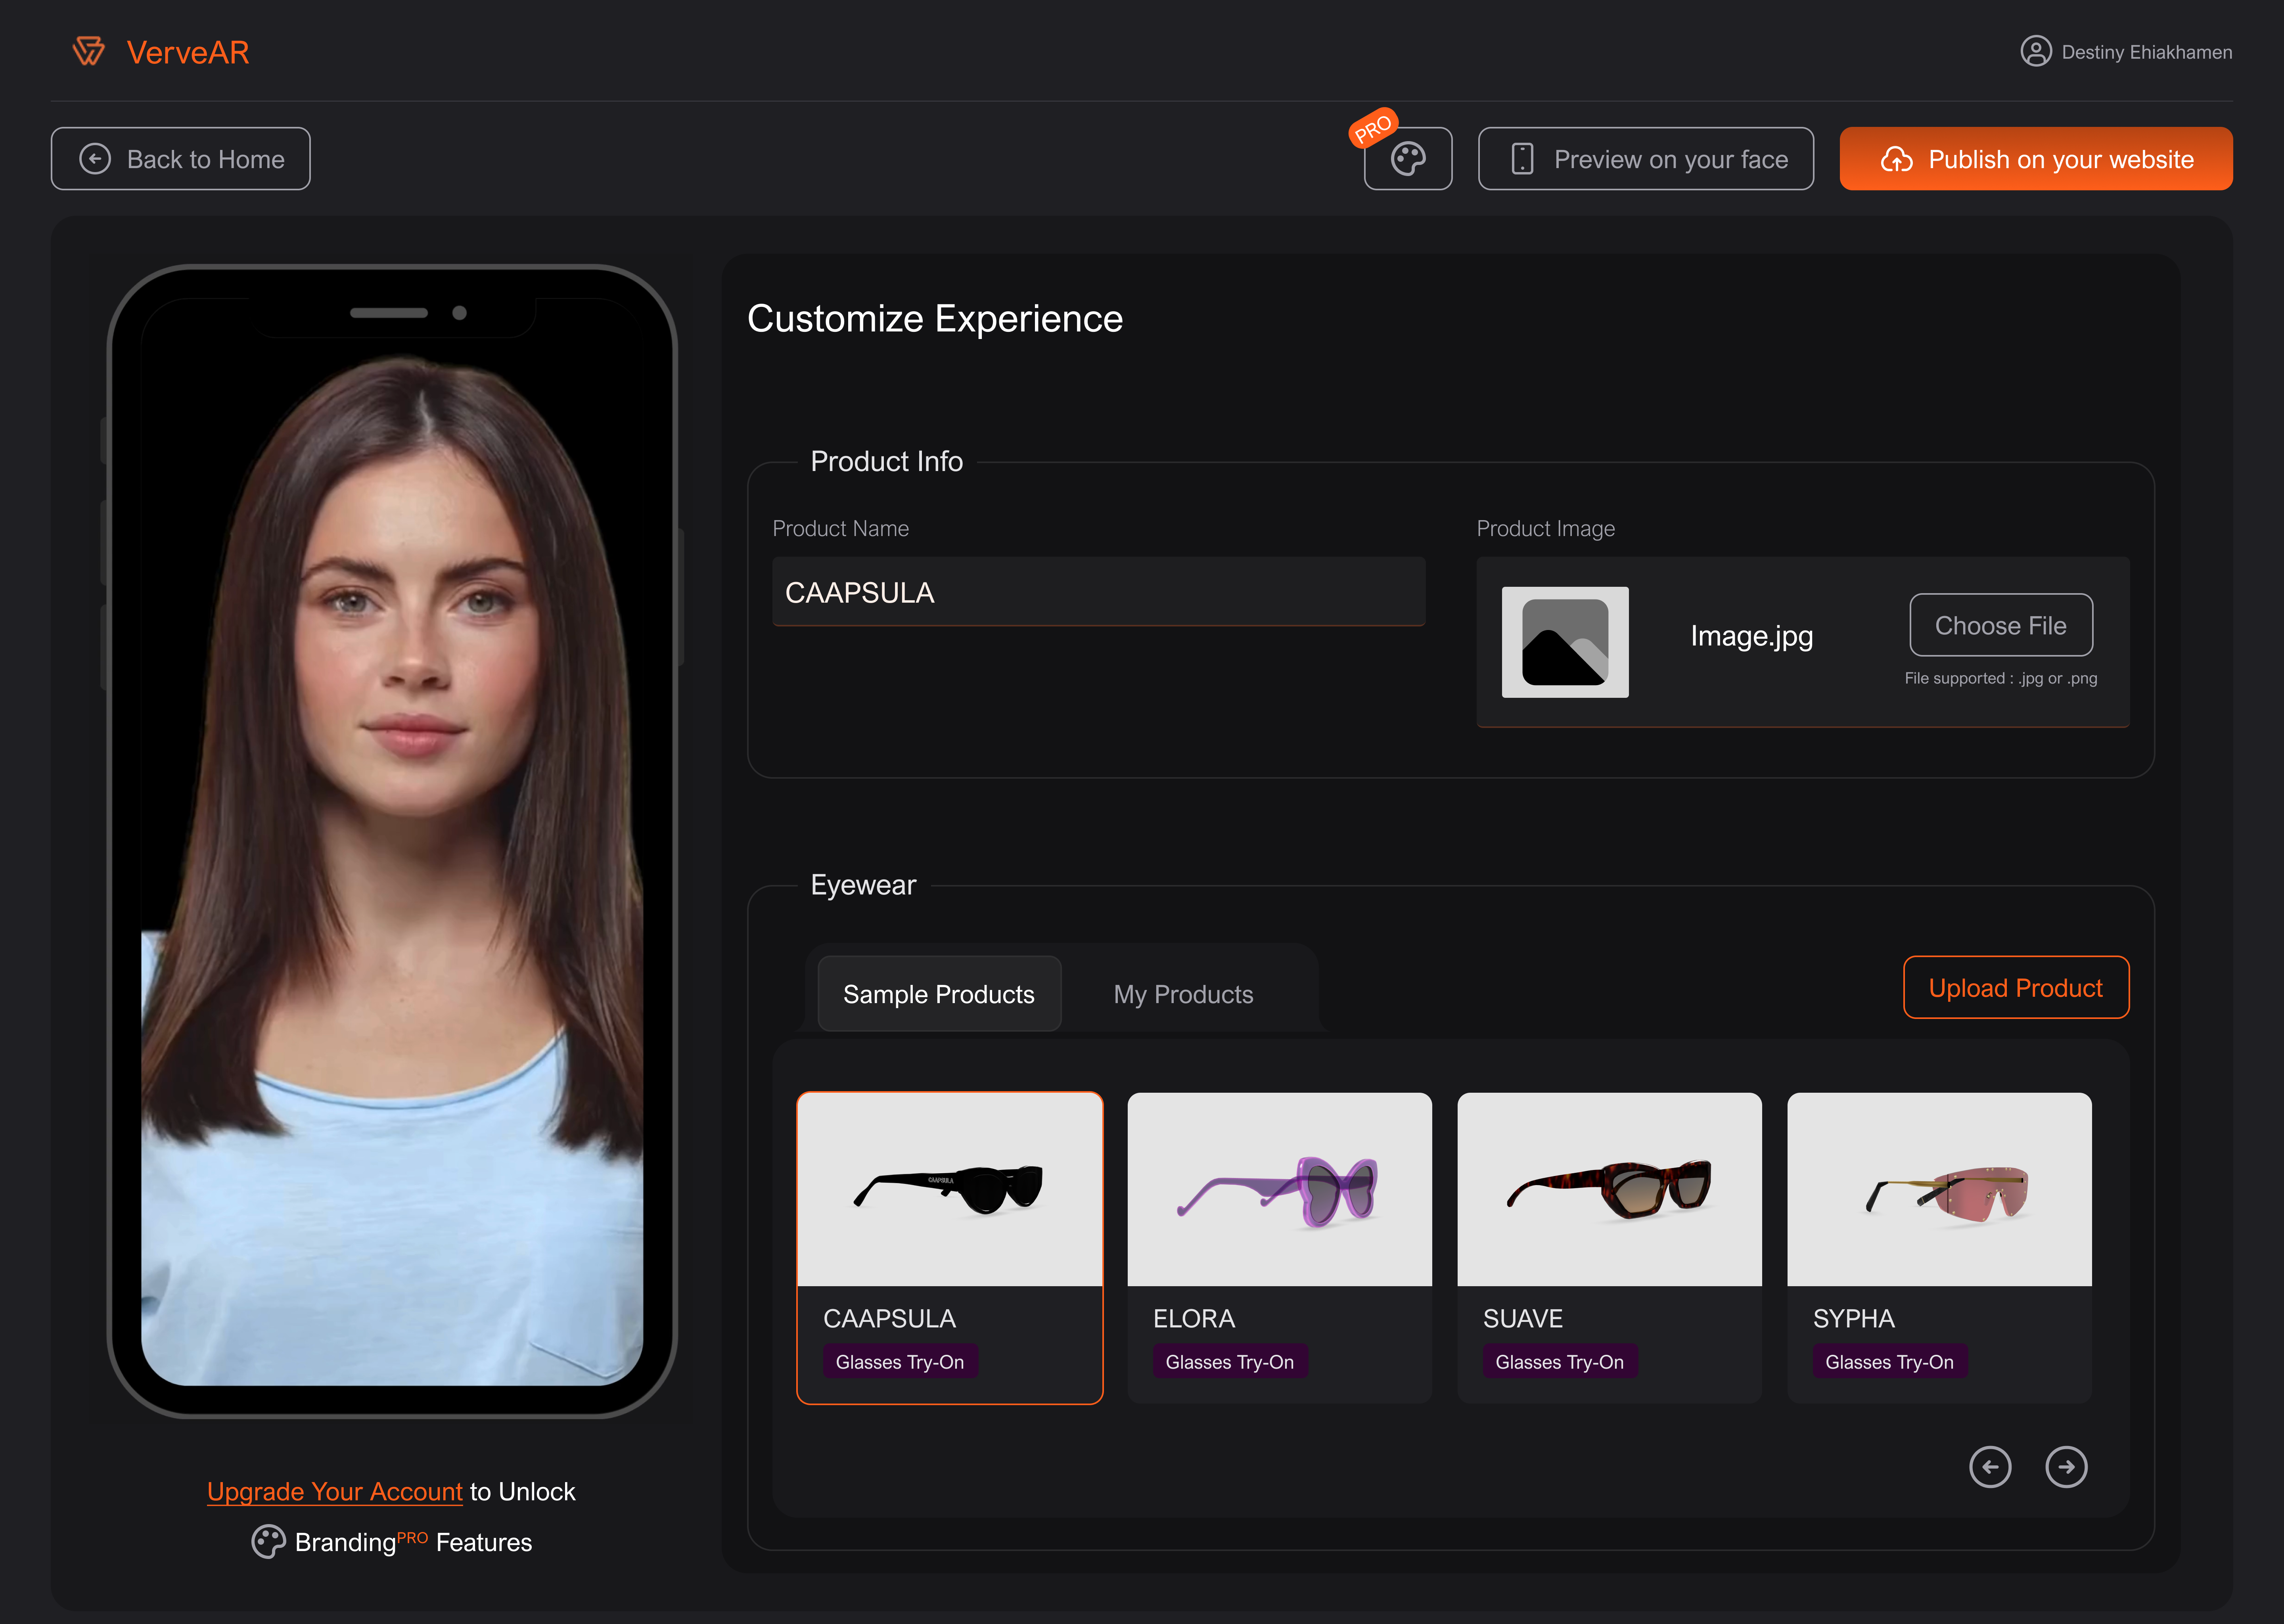Click the Back to Home button

[181, 159]
